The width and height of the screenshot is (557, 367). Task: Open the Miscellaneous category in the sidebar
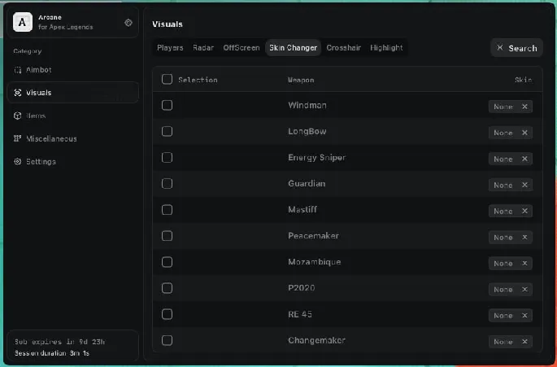[50, 138]
